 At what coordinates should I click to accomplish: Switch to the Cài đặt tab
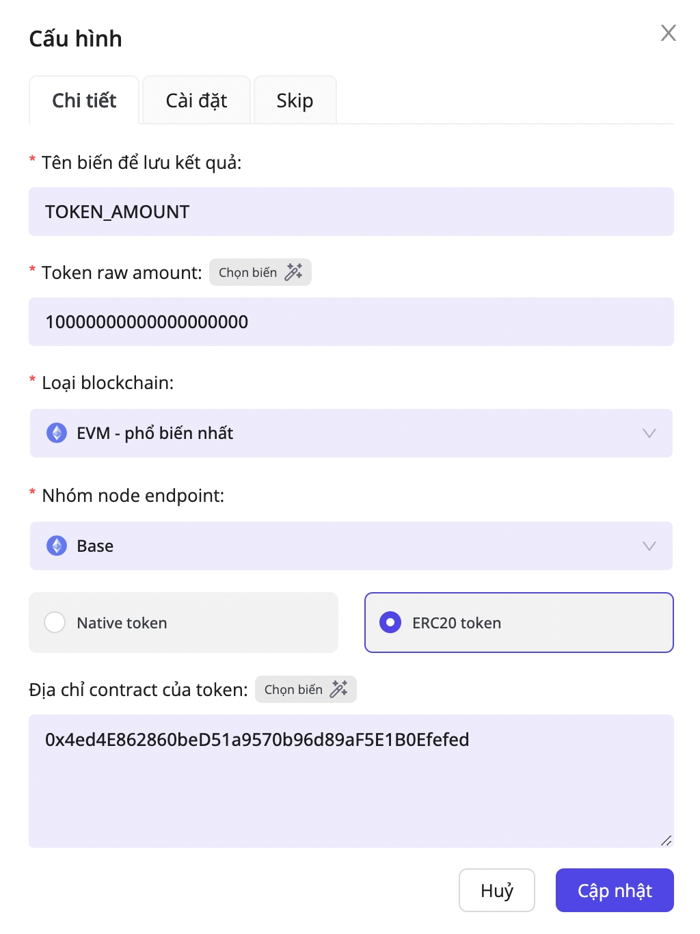click(196, 101)
